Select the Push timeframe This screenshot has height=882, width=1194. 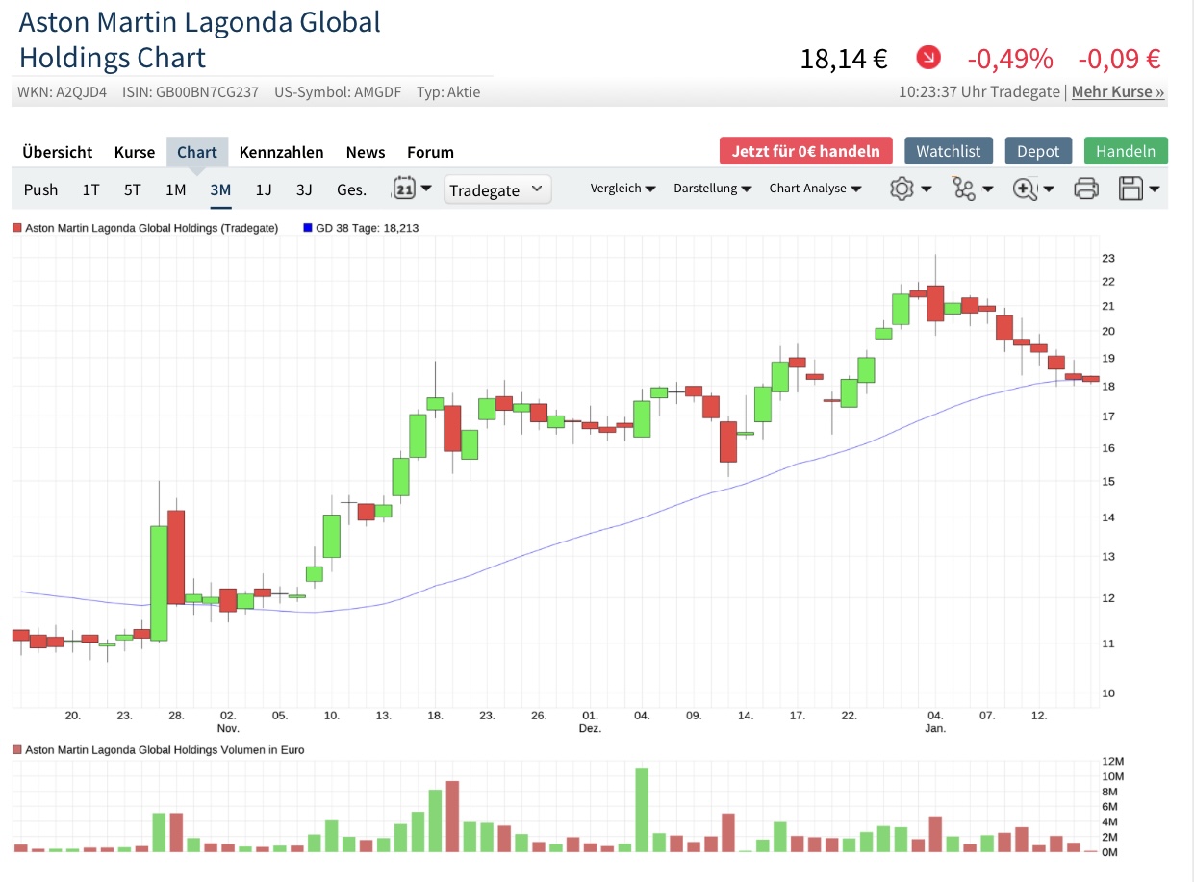(40, 189)
